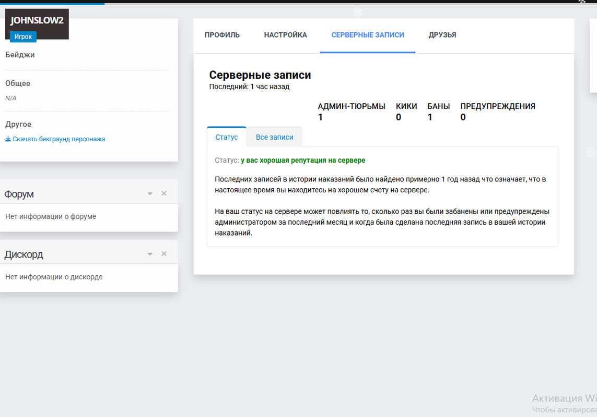Click the БАНЫ counter heading
Screen dimensions: 597x417
(x=439, y=106)
